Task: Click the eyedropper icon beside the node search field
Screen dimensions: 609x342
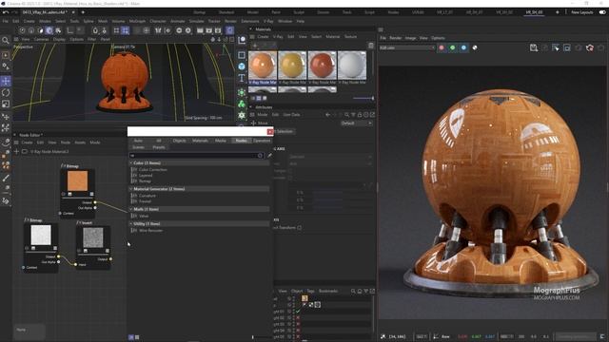Action: click(269, 156)
